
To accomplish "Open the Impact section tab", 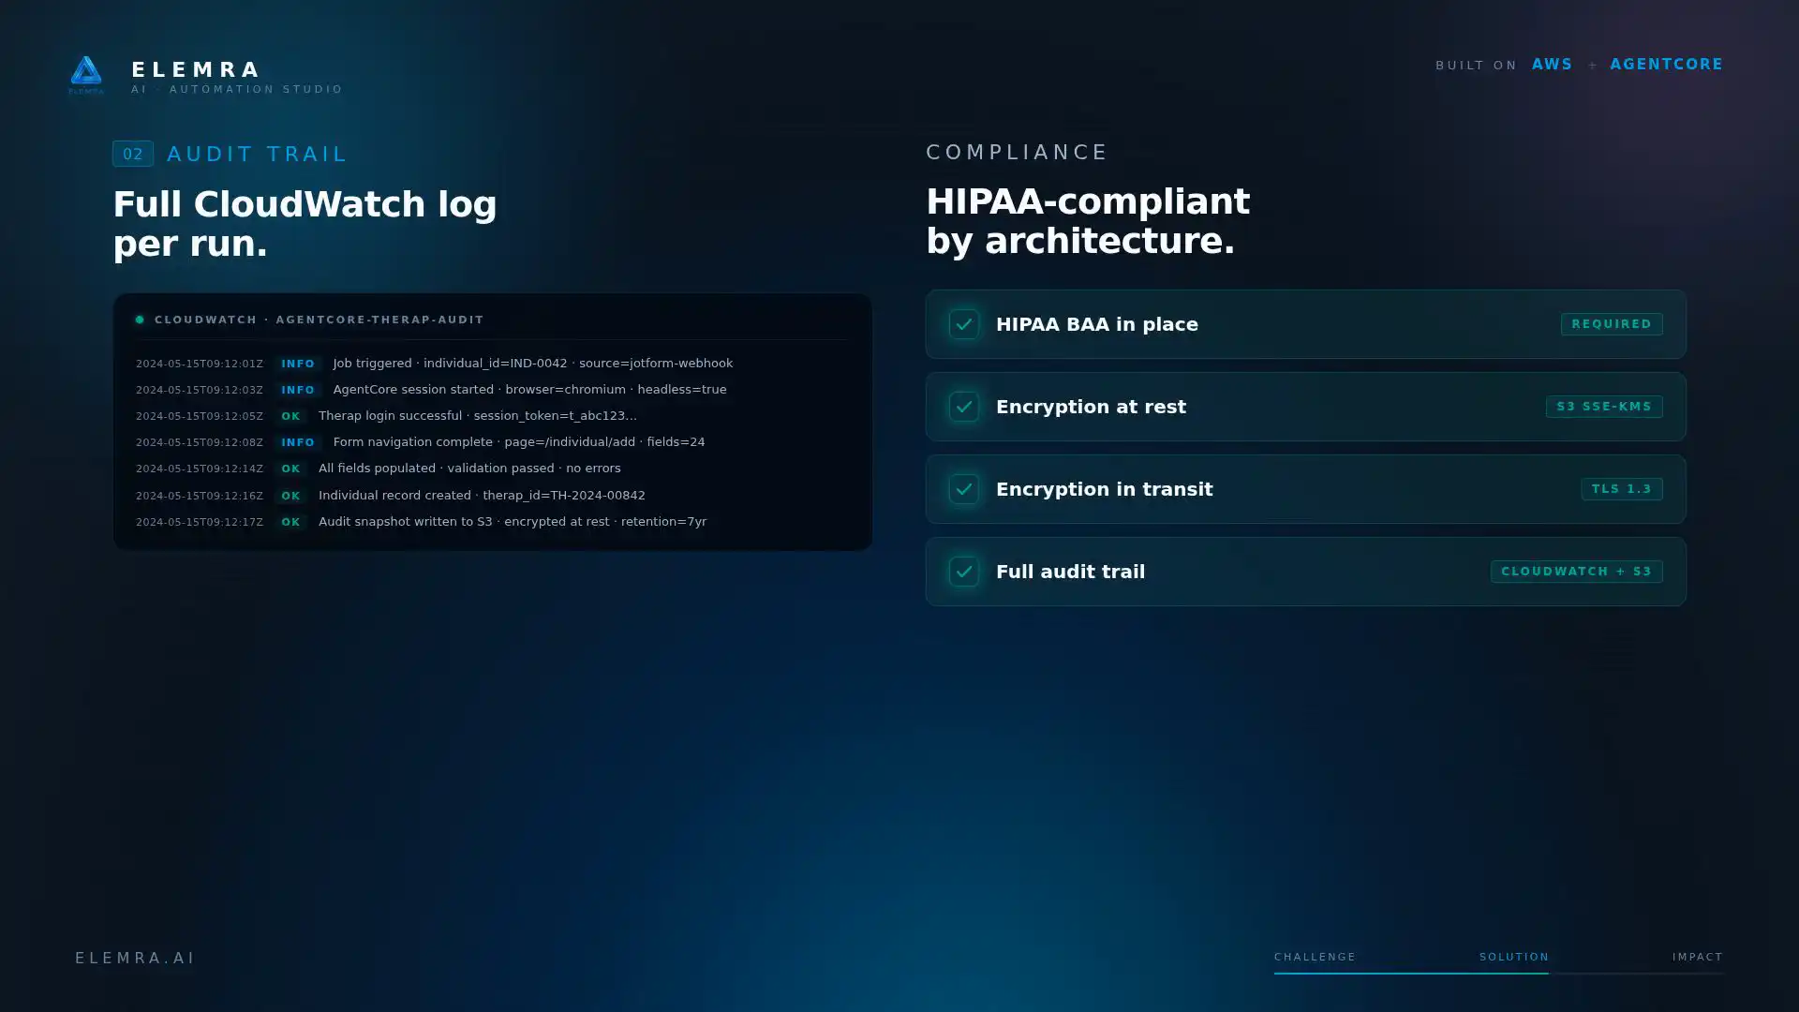I will click(x=1698, y=957).
